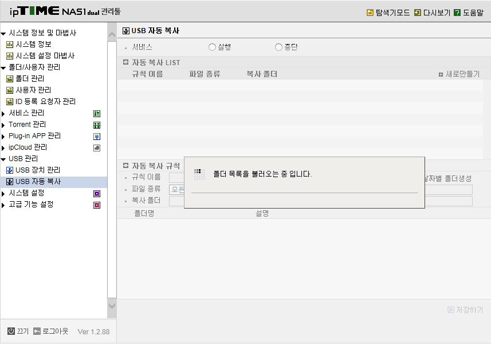Click the Torrent 관리 green icon

(x=97, y=125)
